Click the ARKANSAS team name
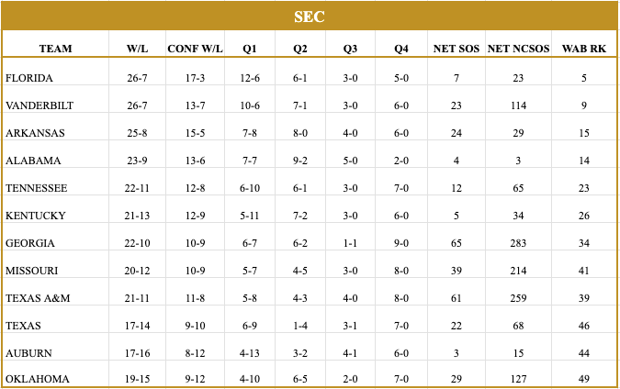This screenshot has width=620, height=389. (35, 133)
